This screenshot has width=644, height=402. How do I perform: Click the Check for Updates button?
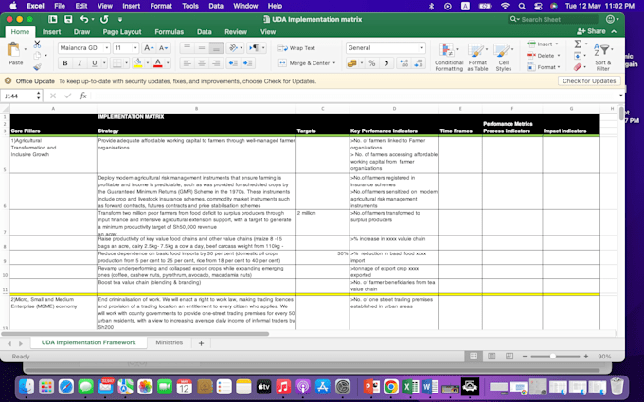click(x=588, y=81)
